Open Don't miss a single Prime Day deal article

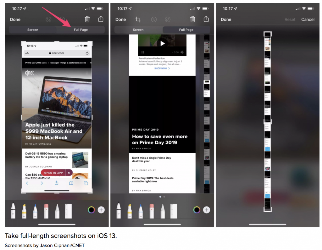[x=152, y=159]
